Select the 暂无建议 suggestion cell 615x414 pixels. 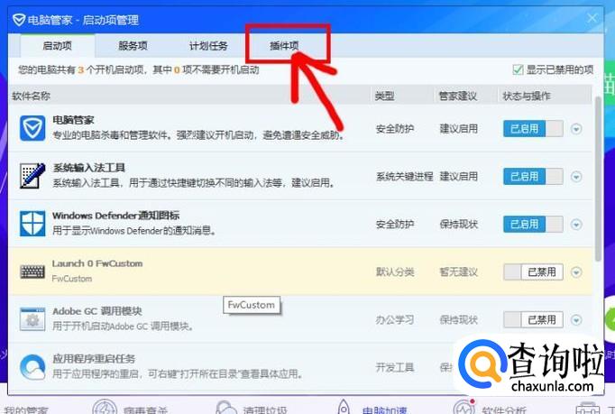click(x=458, y=272)
